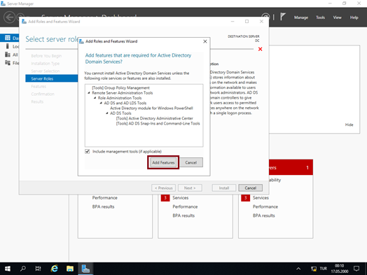Click the red 3 badge beside right Services

click(246, 198)
